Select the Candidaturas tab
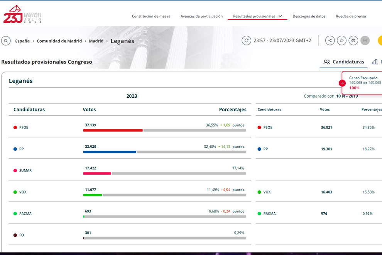This screenshot has width=382, height=255. click(x=344, y=62)
